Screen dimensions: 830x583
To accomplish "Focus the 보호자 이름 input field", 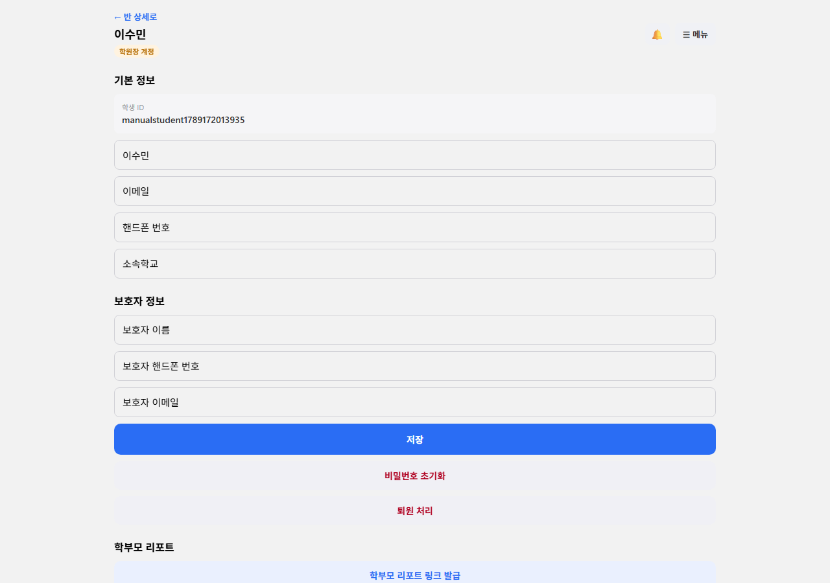I will point(415,330).
